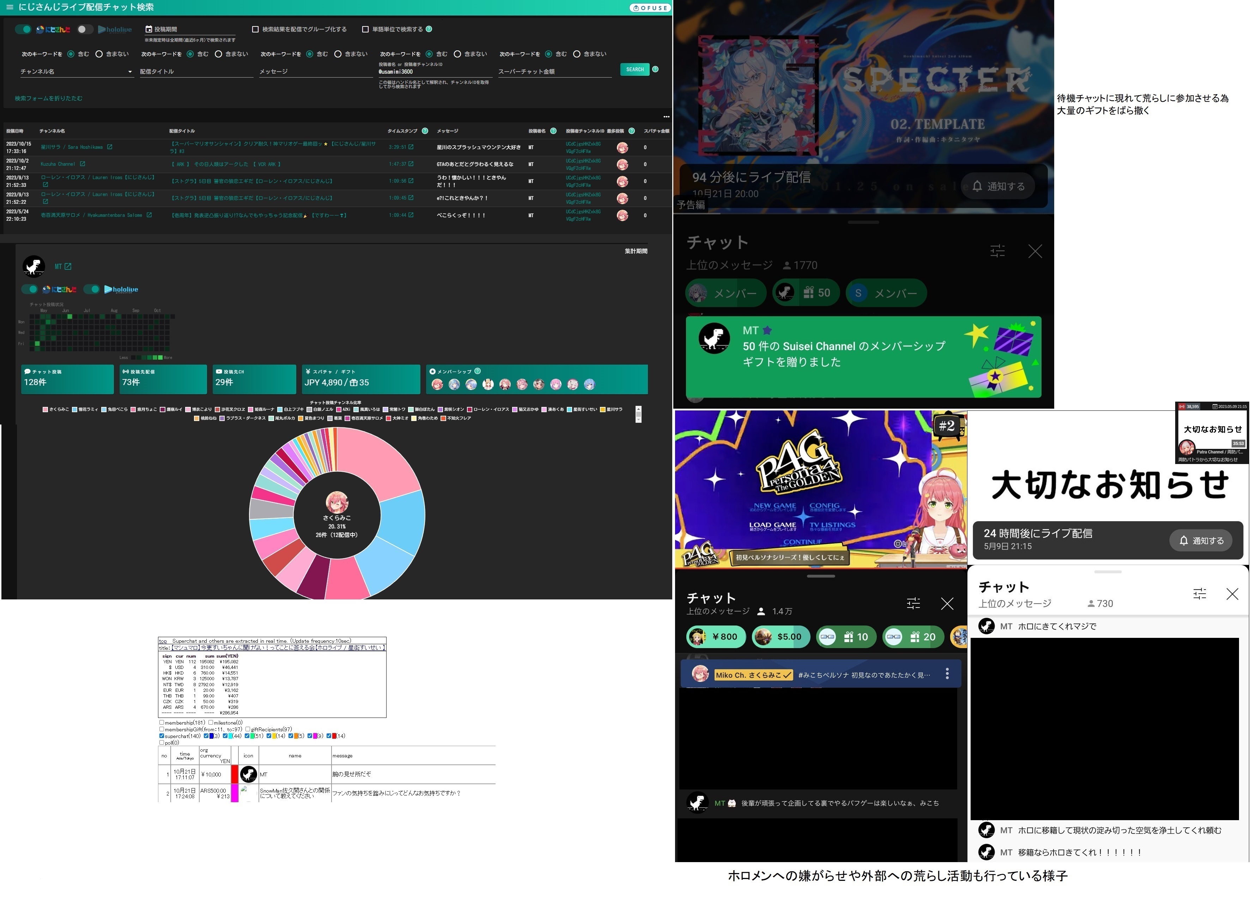Open Hoshikawa Sara channel external link icon

110,147
